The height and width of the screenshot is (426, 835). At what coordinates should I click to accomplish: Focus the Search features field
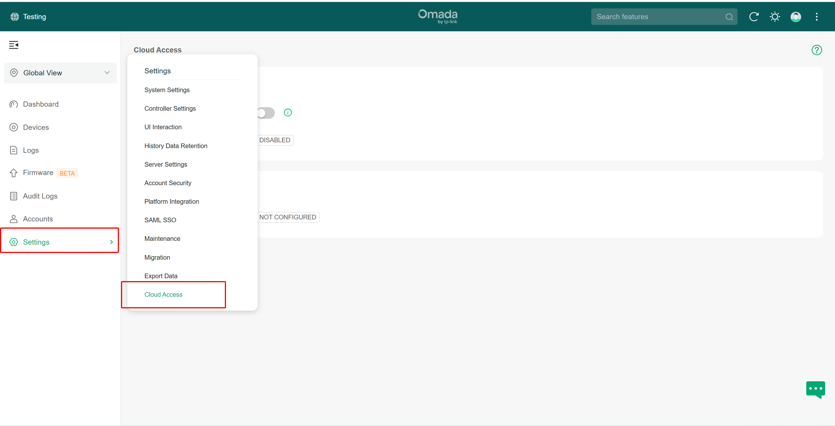coord(664,17)
